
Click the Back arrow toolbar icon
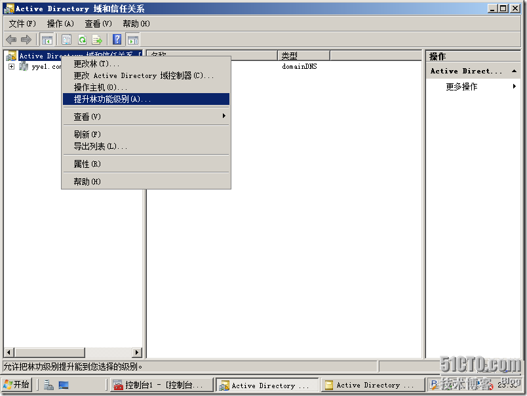point(11,40)
